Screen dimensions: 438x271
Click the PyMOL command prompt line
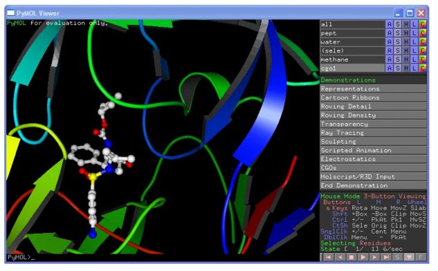163,257
